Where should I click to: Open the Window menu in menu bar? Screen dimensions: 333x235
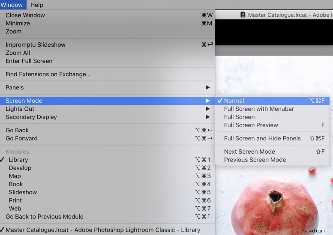[13, 5]
